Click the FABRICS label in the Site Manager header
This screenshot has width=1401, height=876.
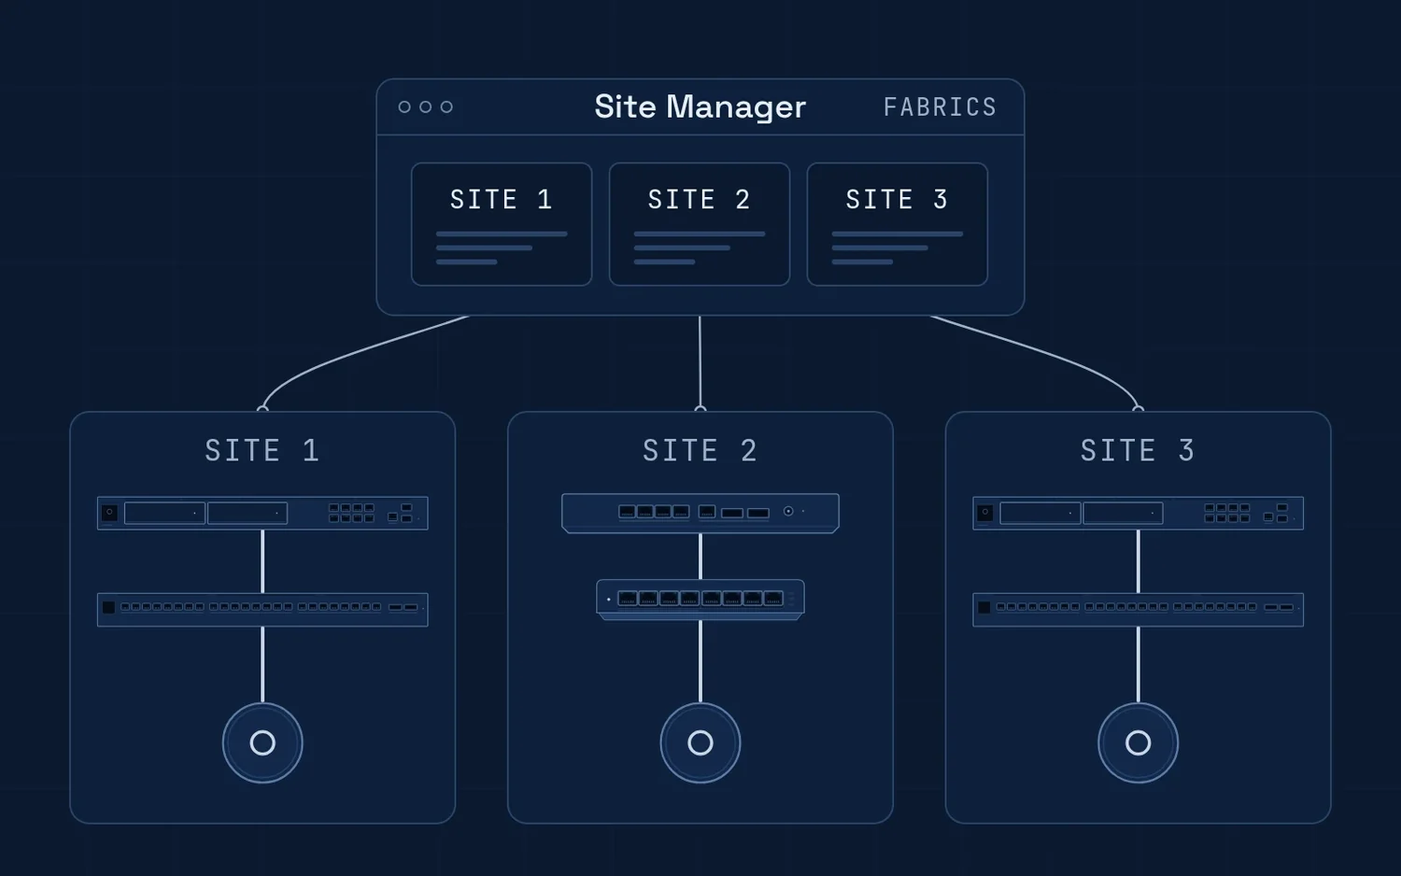[x=940, y=107]
